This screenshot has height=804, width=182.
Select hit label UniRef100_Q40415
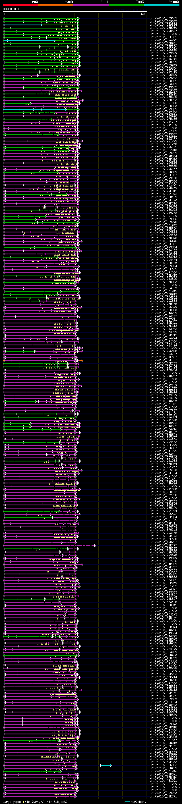click(163, 72)
